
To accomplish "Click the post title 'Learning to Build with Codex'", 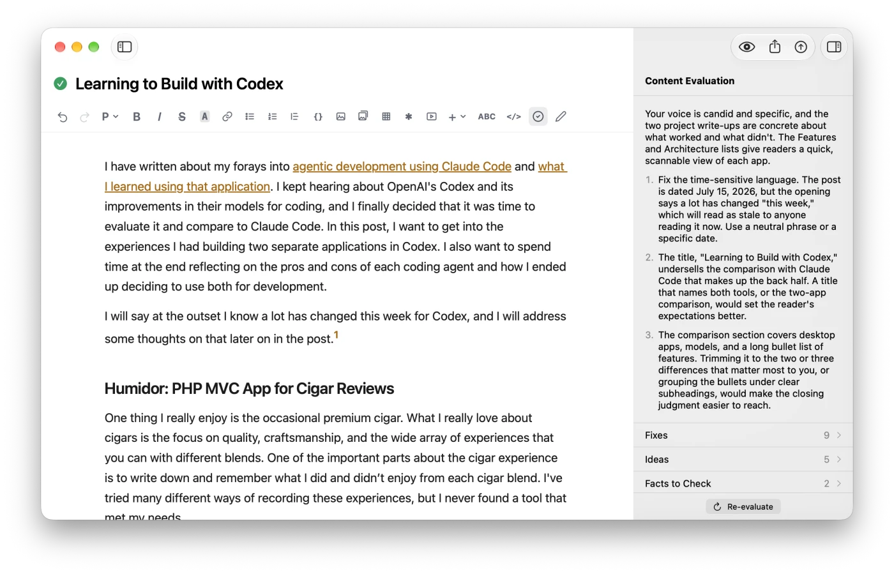I will point(179,84).
